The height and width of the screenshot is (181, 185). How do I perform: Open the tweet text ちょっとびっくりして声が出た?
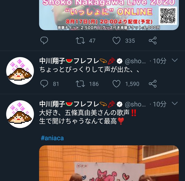pyautogui.click(x=90, y=69)
